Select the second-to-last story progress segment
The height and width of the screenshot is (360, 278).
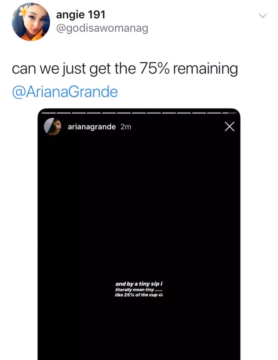pos(214,113)
